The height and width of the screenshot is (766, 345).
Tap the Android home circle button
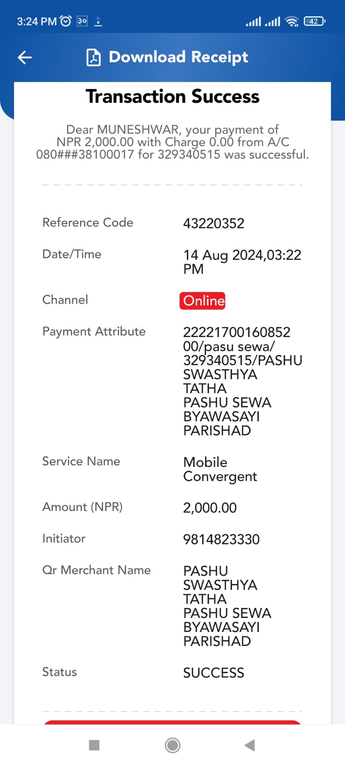(172, 745)
